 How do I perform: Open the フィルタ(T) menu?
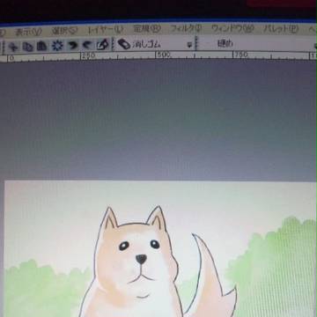tap(186, 28)
